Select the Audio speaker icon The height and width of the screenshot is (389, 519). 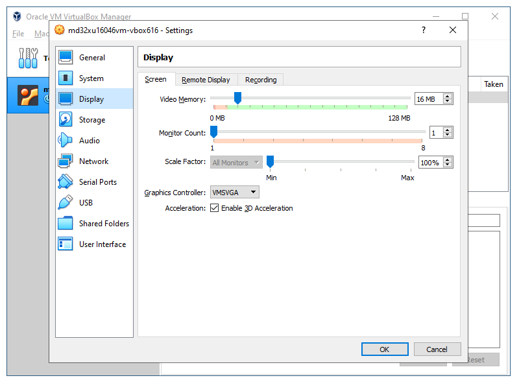click(x=66, y=140)
